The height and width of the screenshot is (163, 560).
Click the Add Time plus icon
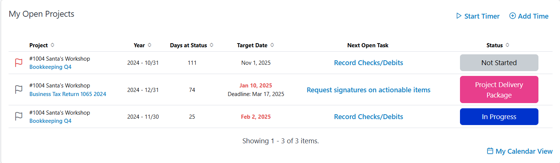coord(512,16)
